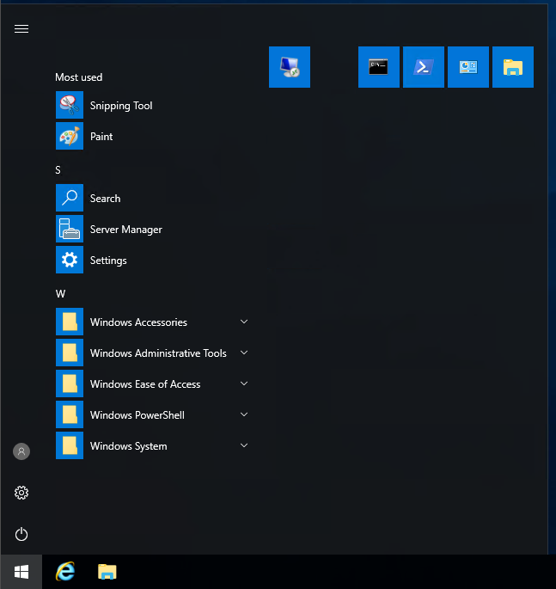The height and width of the screenshot is (589, 556).
Task: Expand the Windows Administrative Tools chevron
Action: coord(244,353)
